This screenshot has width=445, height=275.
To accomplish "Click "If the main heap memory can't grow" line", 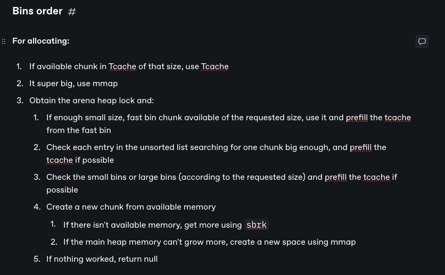I will 209,242.
